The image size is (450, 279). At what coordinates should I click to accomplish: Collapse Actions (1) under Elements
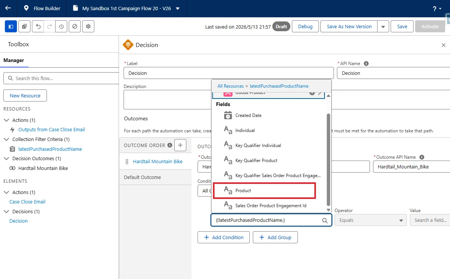tap(6, 192)
